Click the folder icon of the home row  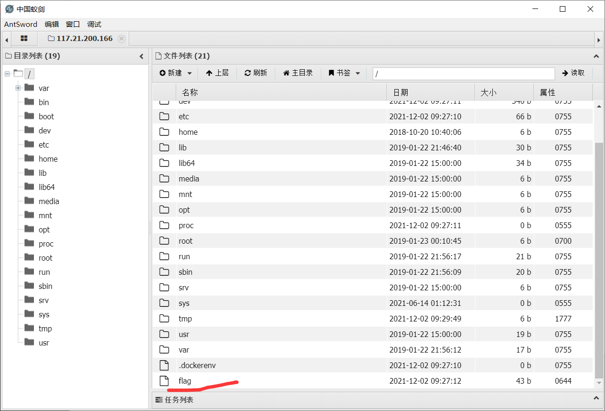(164, 132)
